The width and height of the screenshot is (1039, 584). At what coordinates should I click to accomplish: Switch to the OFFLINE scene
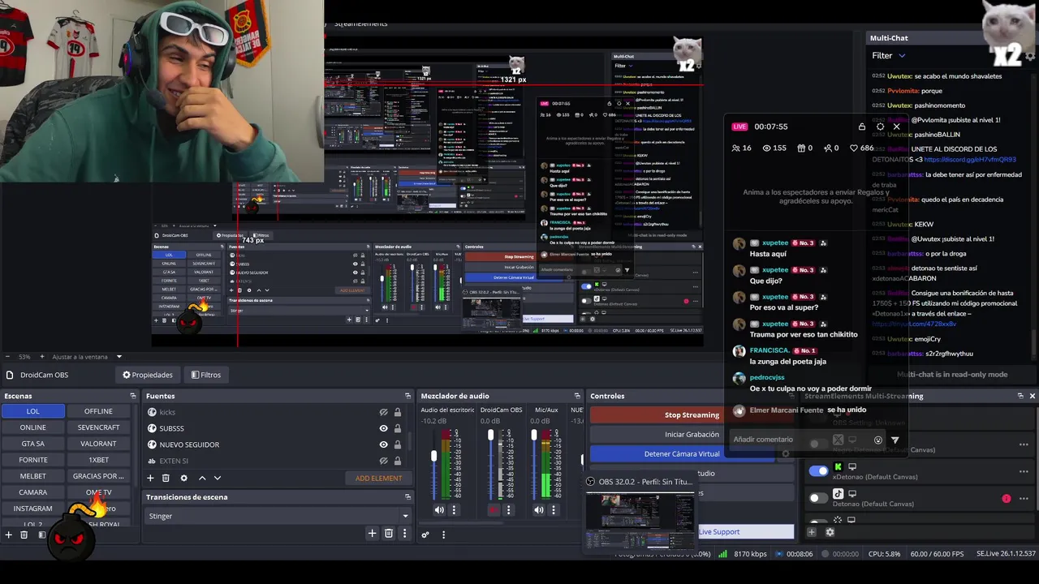98,411
